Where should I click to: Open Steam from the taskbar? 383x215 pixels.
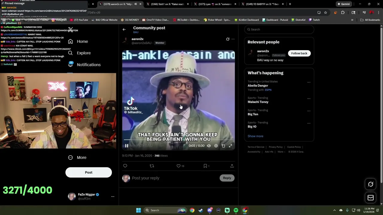click(x=201, y=210)
